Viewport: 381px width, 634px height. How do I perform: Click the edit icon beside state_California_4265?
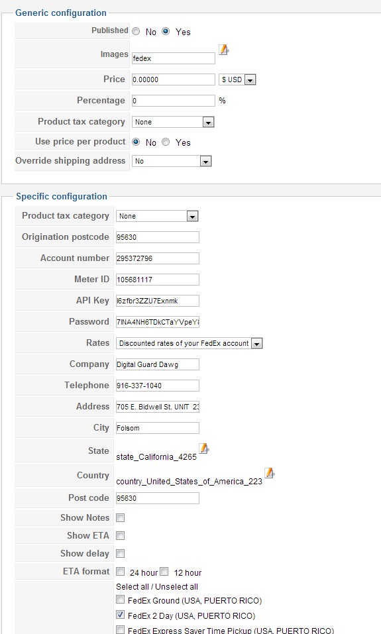click(x=204, y=448)
